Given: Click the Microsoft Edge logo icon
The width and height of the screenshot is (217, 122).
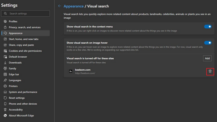Looking at the screenshot, I should [5, 116].
